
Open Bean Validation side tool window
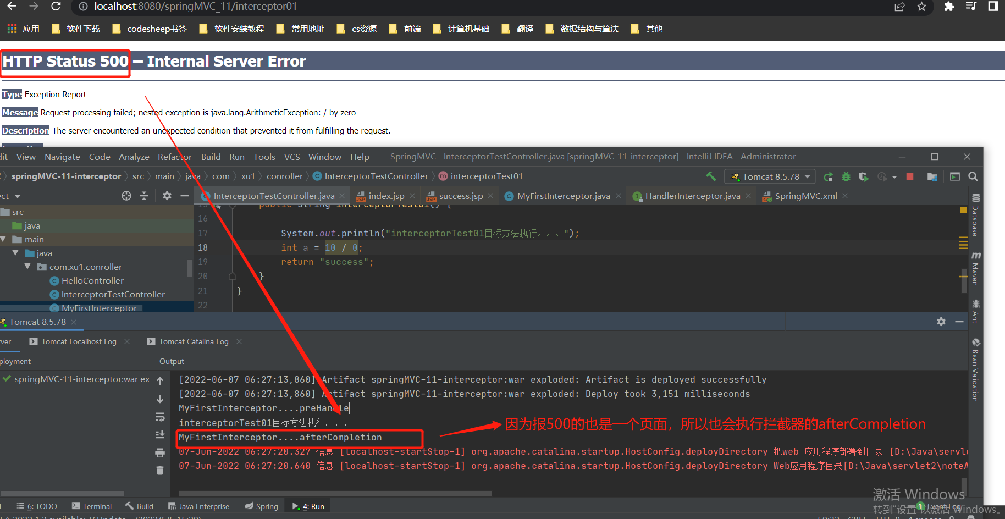976,370
